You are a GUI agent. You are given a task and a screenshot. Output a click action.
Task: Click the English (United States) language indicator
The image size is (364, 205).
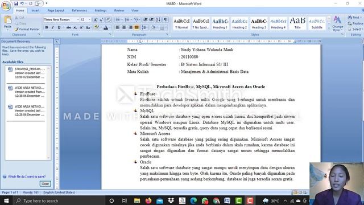pyautogui.click(x=59, y=192)
